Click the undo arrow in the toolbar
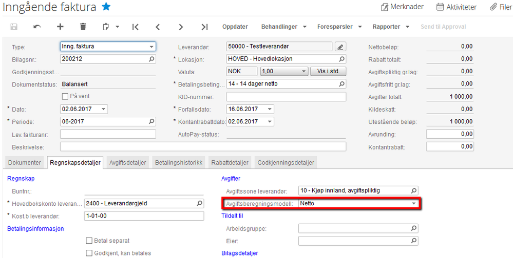Viewport: 513px width, 258px height. click(37, 27)
